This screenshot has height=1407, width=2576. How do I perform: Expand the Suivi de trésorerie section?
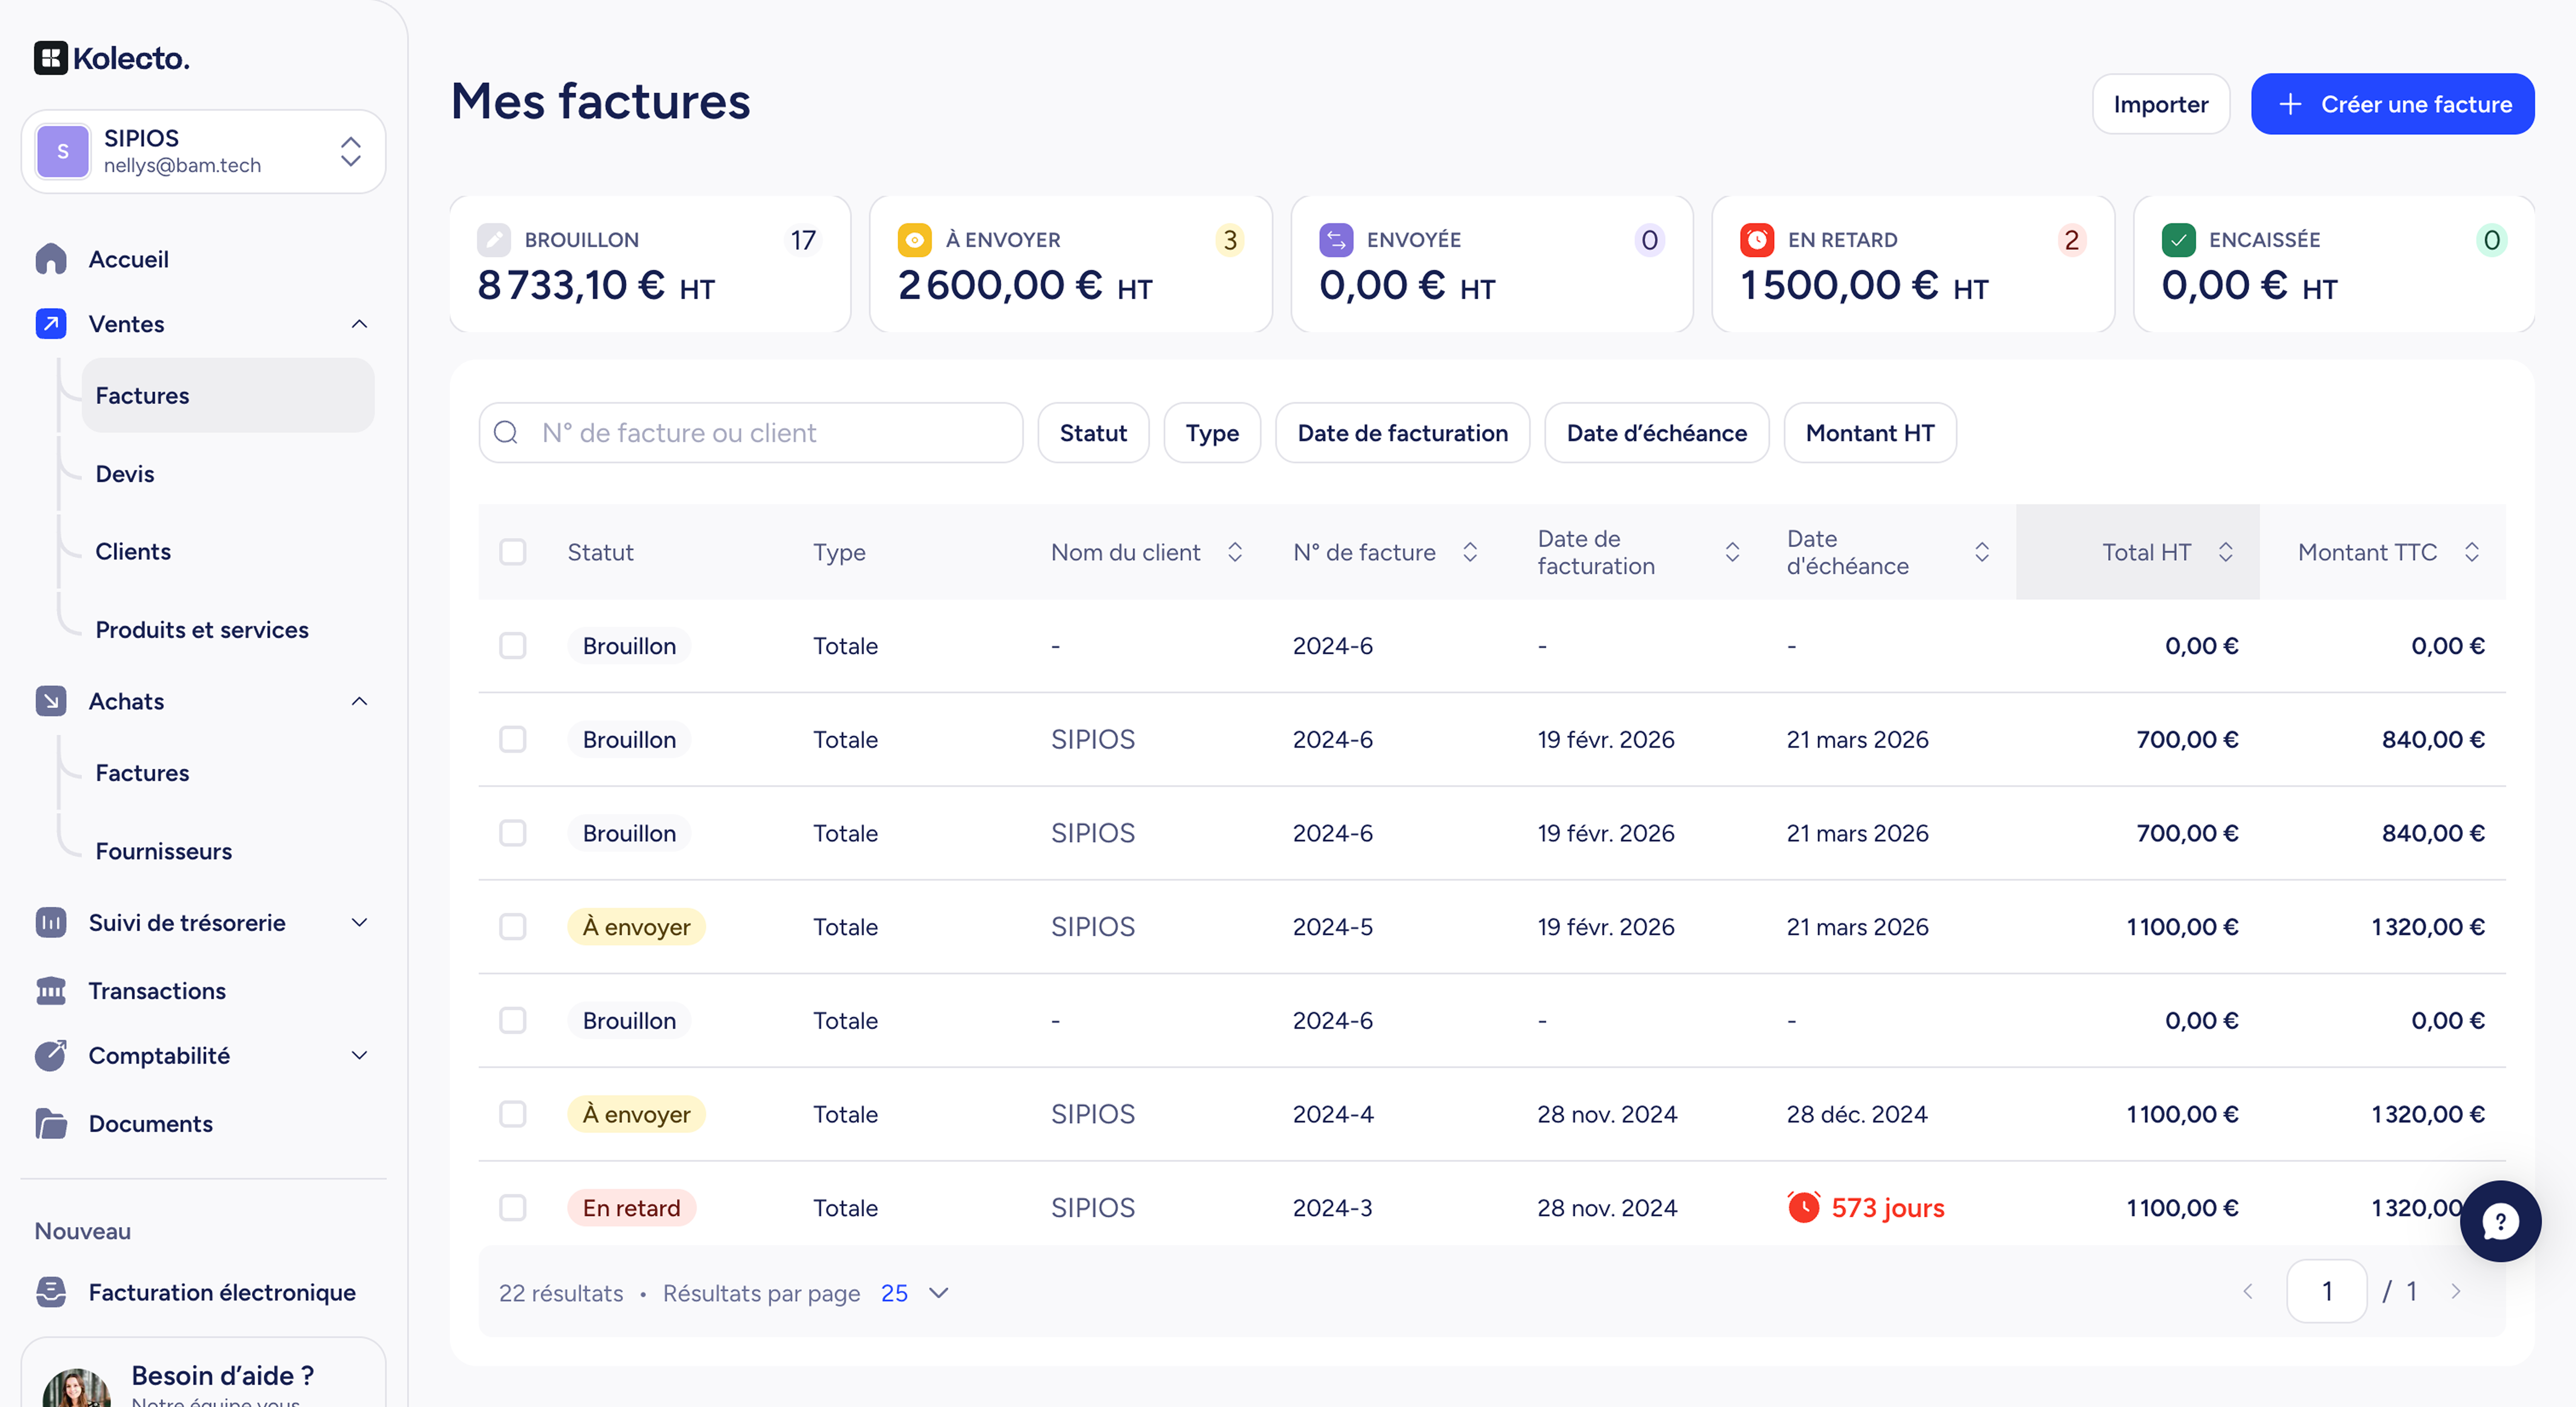click(x=360, y=922)
